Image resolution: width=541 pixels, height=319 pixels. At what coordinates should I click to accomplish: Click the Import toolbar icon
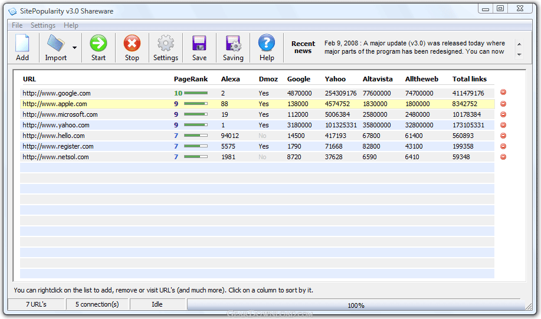coord(55,44)
